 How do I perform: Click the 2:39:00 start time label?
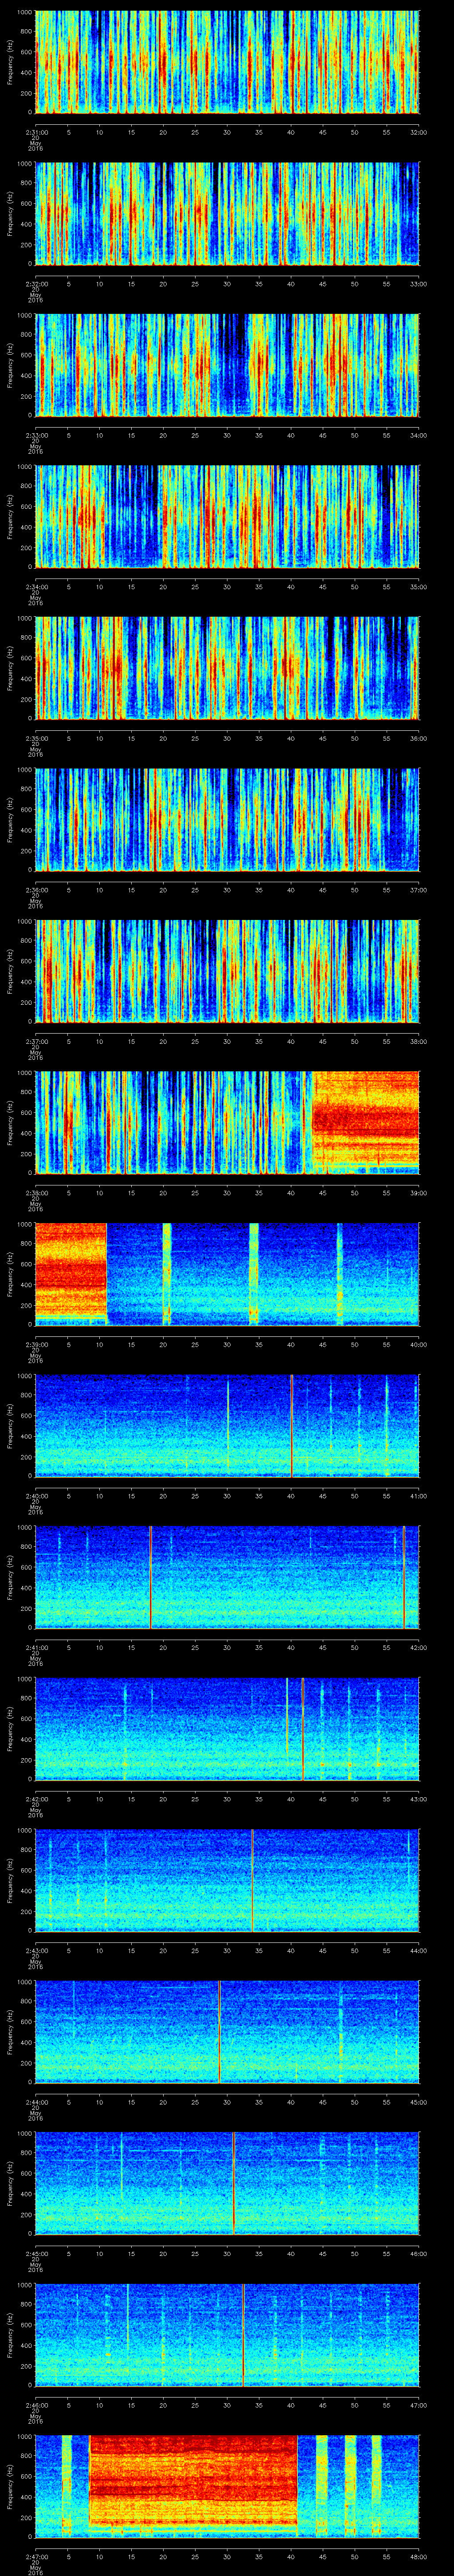(36, 1343)
